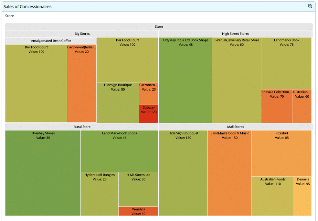This screenshot has width=318, height=221.
Task: Select the Australian Foods tile
Action: pyautogui.click(x=272, y=196)
